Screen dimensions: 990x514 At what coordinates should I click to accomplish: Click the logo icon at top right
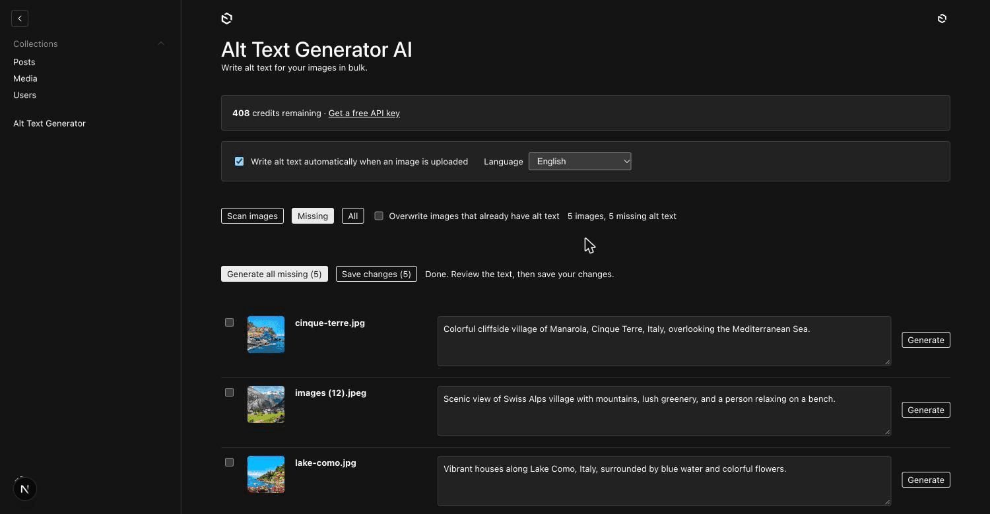tap(942, 18)
